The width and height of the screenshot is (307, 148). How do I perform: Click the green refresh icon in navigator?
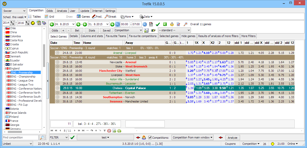119,131
